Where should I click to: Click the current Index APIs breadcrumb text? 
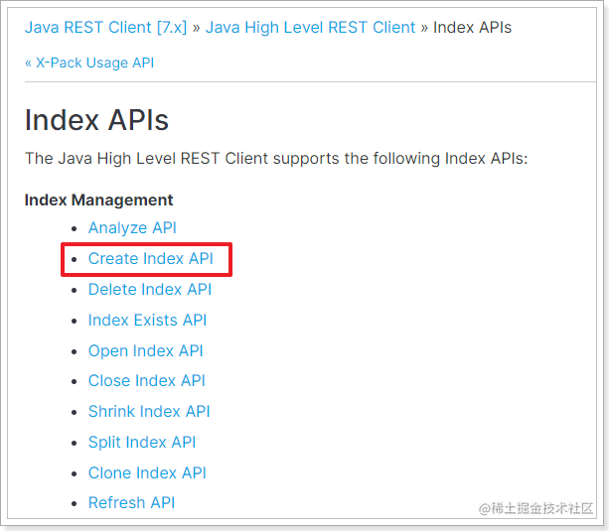[x=473, y=28]
